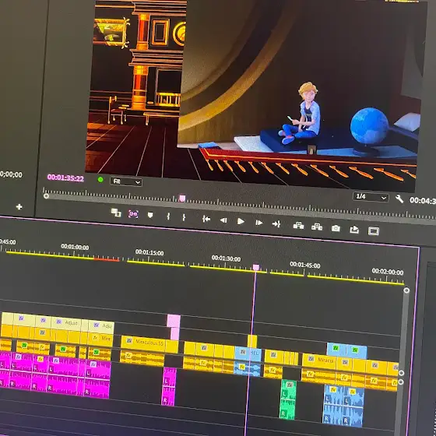The height and width of the screenshot is (436, 436).
Task: Click the top vertical scrollbar handle in the timeline
Action: (406, 290)
